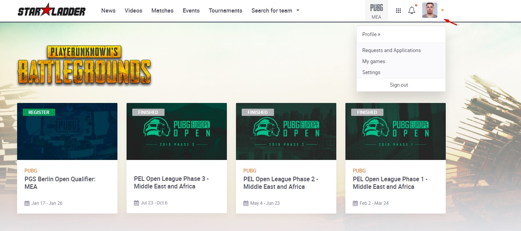Image resolution: width=521 pixels, height=231 pixels.
Task: Click the PlayerUnknown's Battlegrounds logo
Action: pos(84,65)
